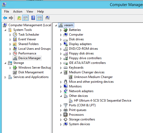Select Floppy drive controllers icon
The image size is (143, 133).
click(x=66, y=58)
